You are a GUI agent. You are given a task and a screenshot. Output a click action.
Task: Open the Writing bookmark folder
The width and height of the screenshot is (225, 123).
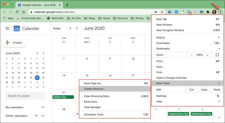tap(137, 18)
